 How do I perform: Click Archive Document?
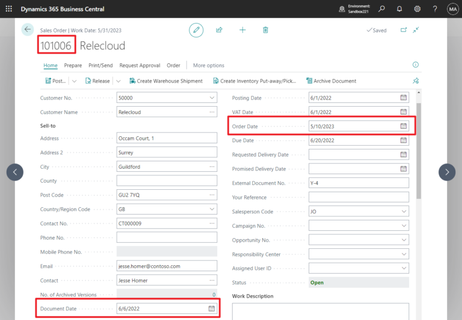pos(331,81)
